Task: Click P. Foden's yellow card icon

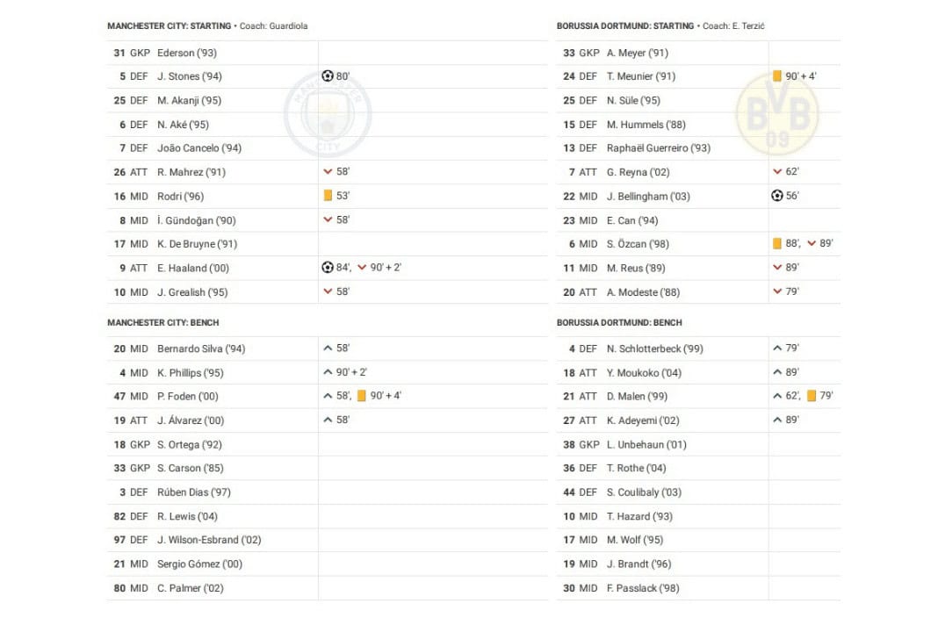Action: (x=361, y=396)
